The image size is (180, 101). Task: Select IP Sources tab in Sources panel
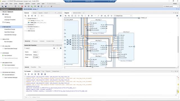(35, 41)
